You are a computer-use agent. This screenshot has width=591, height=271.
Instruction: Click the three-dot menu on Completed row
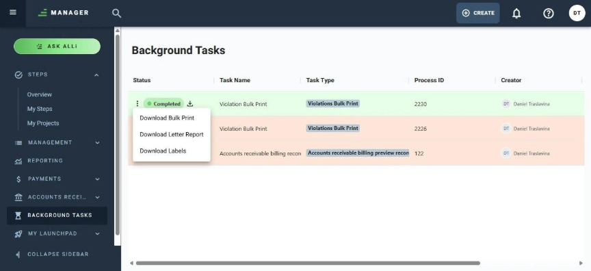[x=137, y=103]
